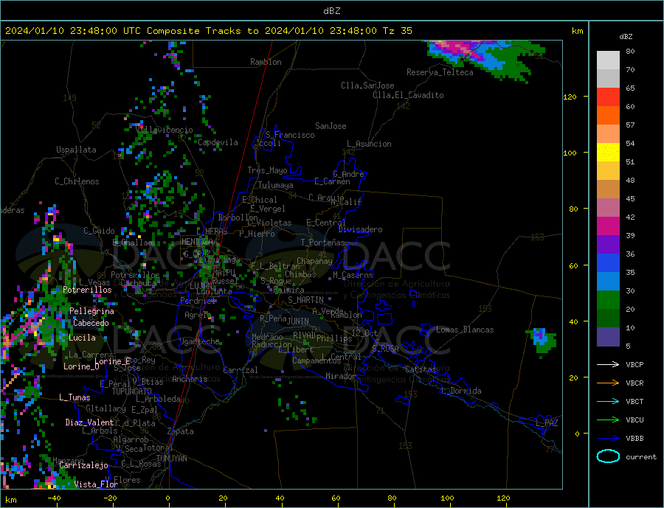This screenshot has height=508, width=664.
Task: Click the Lomas_Blancas map label
Action: coord(465,330)
